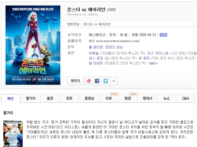Click the EVENT badge above 평점 tab
This screenshot has height=147, width=197.
(x=133, y=94)
